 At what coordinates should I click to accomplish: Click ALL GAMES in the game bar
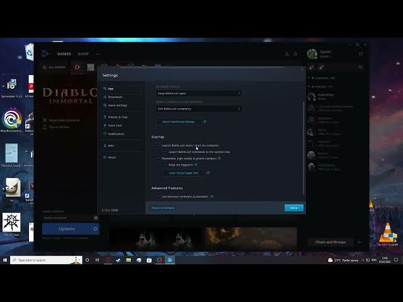pos(54,67)
